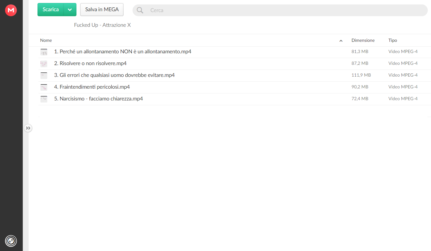Open the transfers icon at sidebar bottom
431x251 pixels.
11,241
